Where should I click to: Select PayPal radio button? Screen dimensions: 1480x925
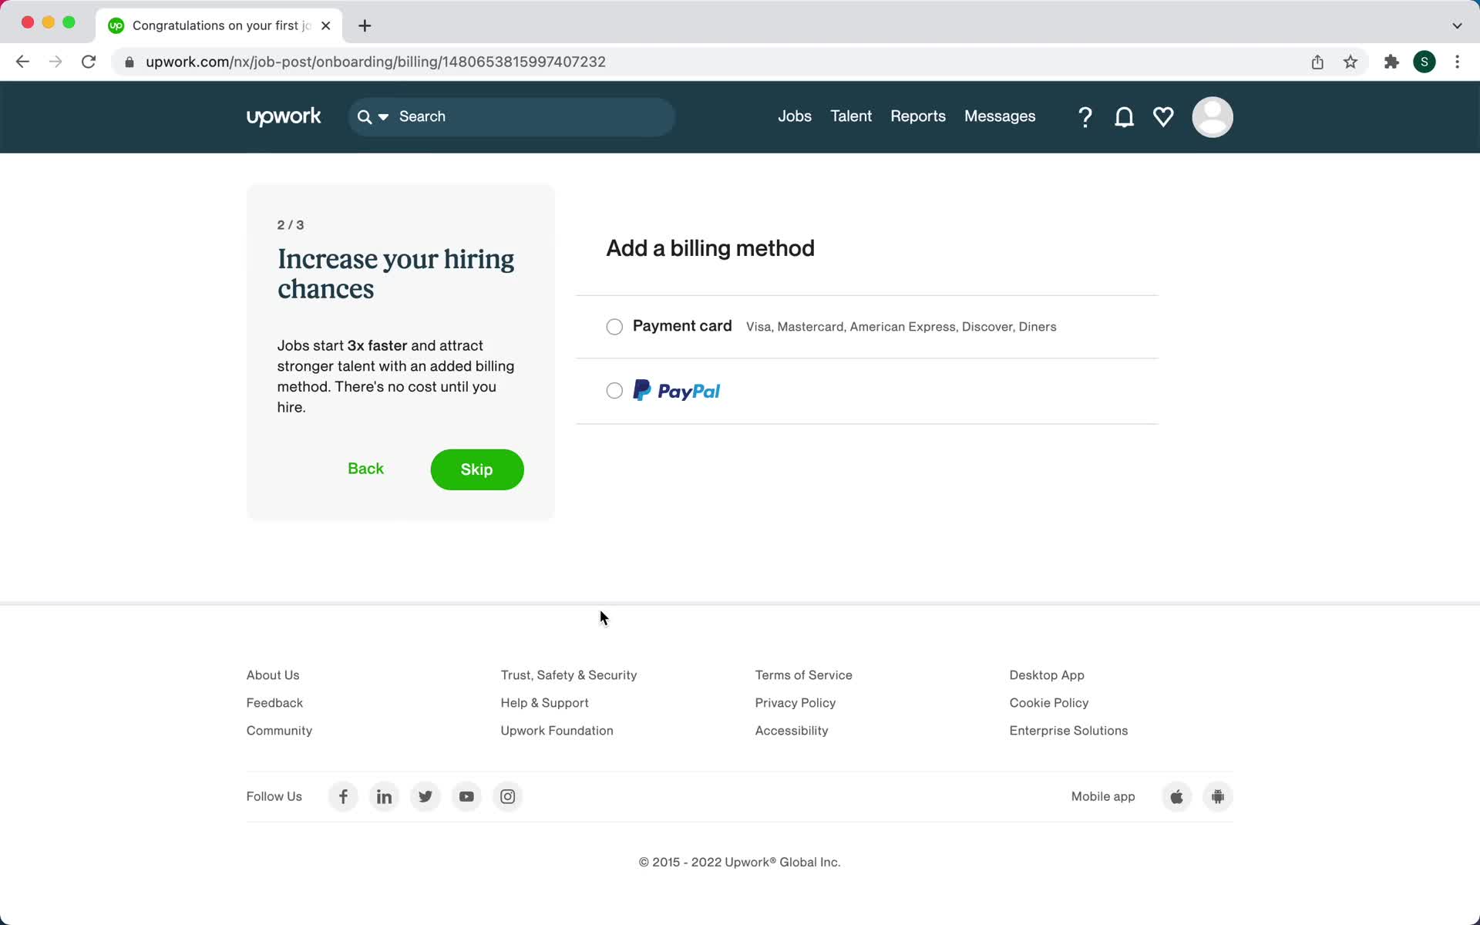tap(615, 391)
